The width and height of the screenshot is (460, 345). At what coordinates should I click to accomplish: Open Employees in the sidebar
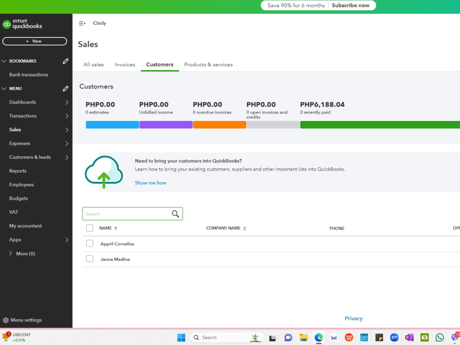click(x=22, y=184)
